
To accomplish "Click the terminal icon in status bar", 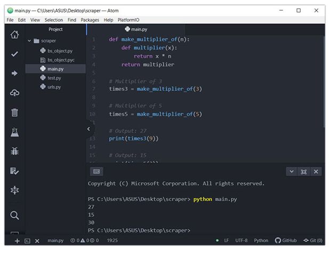I will point(27,241).
